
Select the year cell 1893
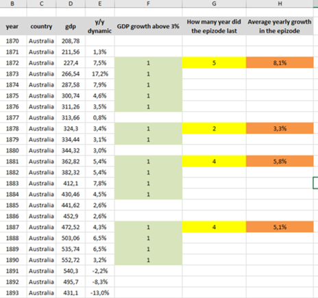(13, 293)
